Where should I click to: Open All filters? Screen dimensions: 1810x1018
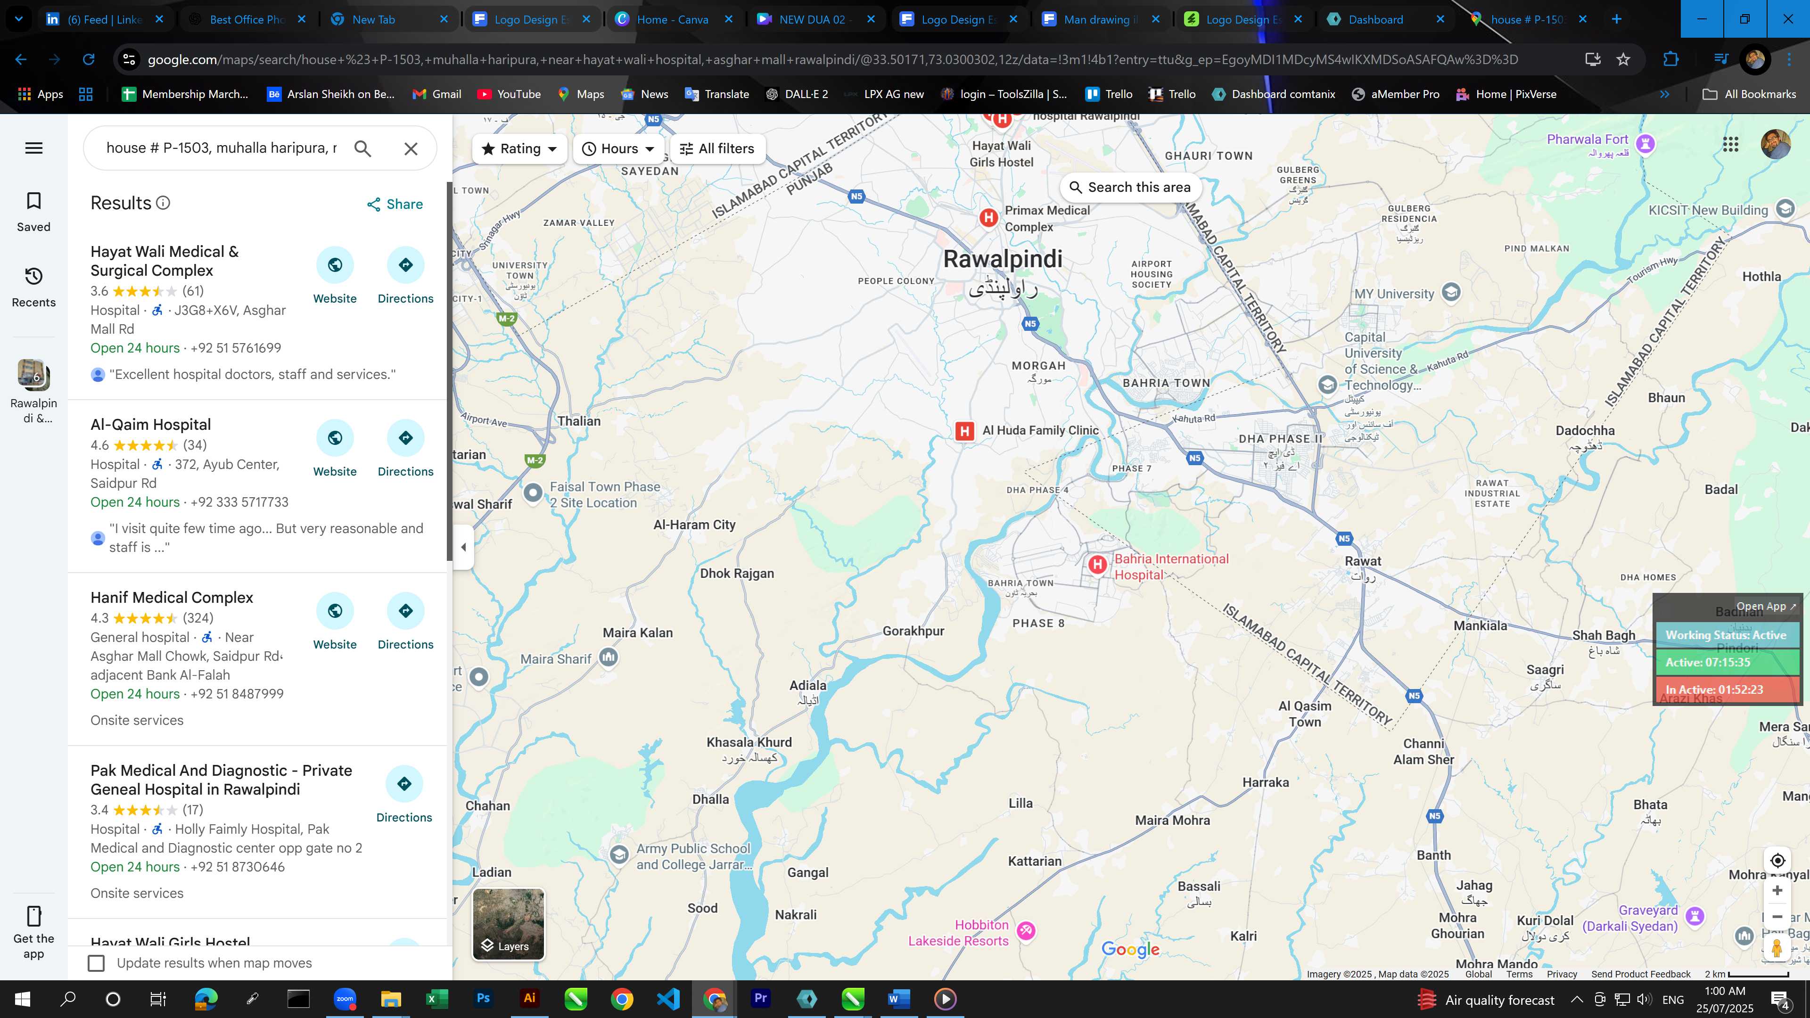[x=717, y=149]
